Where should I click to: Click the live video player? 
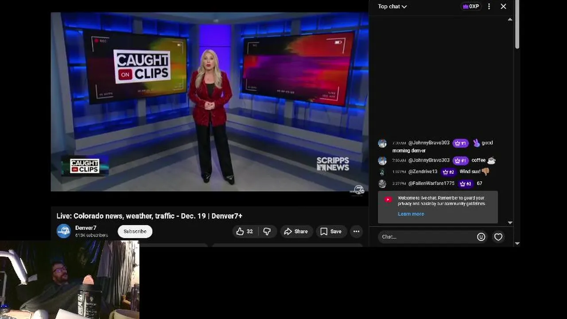pos(210,102)
